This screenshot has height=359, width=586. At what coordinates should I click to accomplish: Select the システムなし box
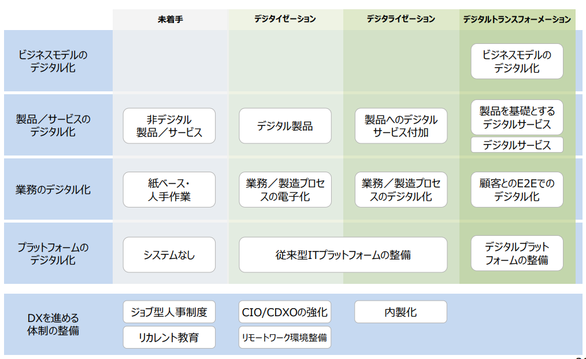169,255
